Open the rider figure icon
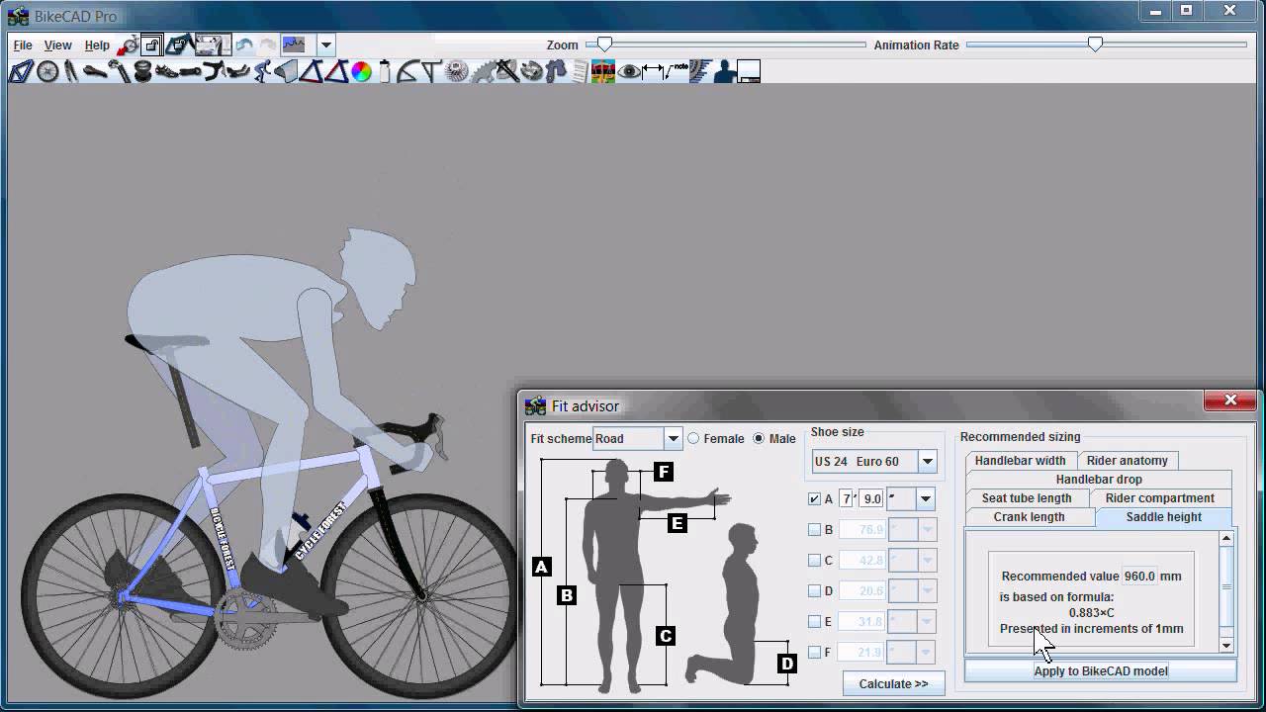This screenshot has width=1266, height=712. click(262, 71)
